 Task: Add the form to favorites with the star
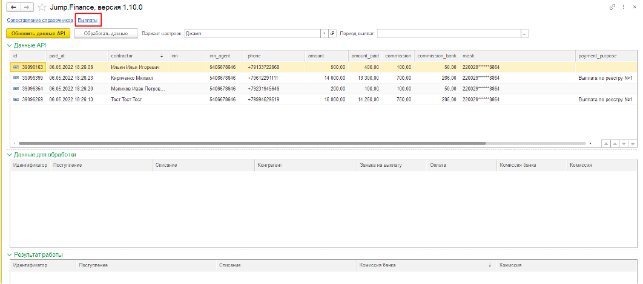(x=42, y=8)
